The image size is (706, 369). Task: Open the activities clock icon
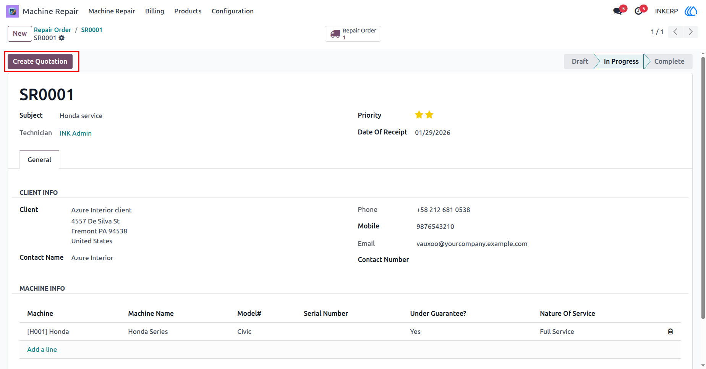click(638, 11)
